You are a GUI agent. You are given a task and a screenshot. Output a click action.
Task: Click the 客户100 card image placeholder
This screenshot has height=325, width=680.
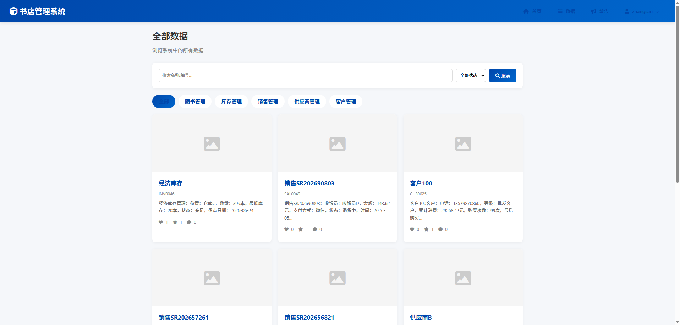tap(463, 143)
